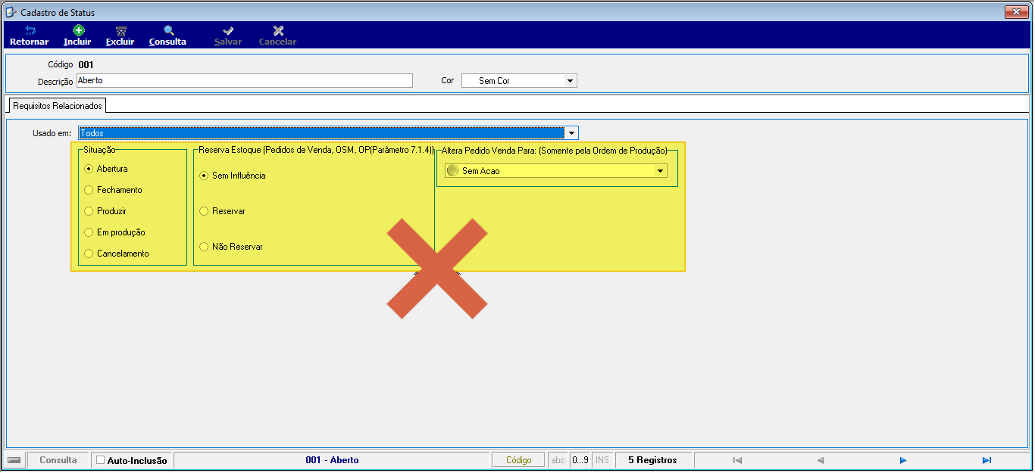1035x473 pixels.
Task: Click the Consulta button in status bar
Action: pyautogui.click(x=58, y=460)
